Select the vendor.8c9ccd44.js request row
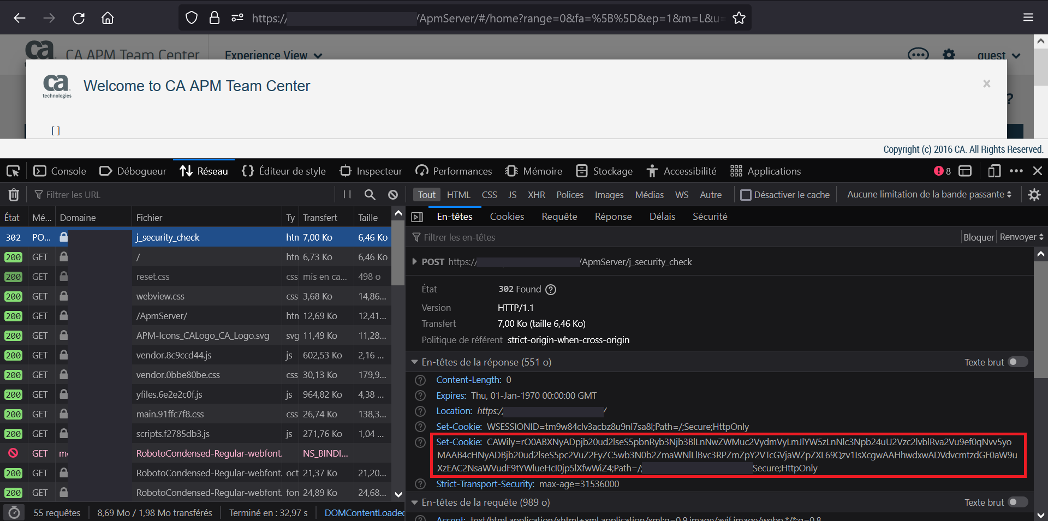This screenshot has width=1048, height=521. click(195, 355)
